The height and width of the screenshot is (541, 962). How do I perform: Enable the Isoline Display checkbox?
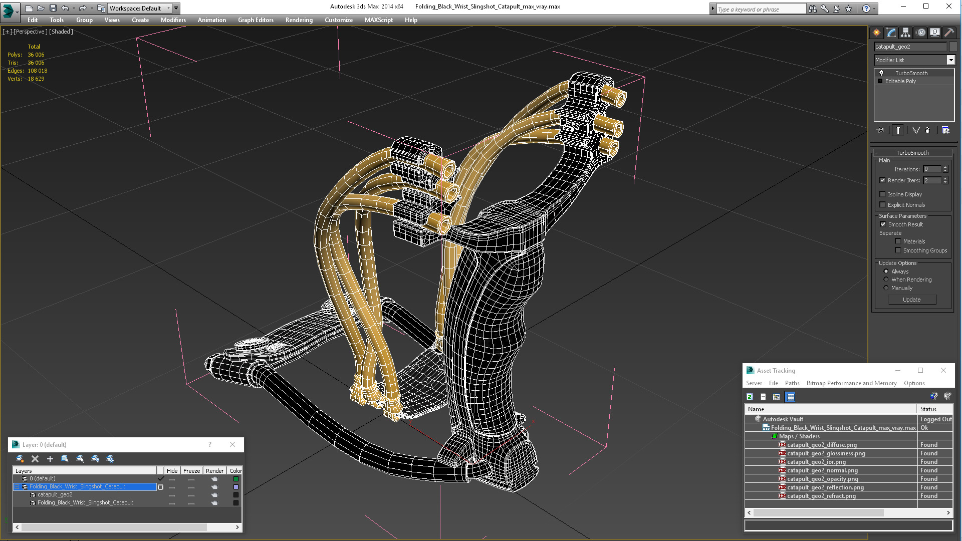click(883, 194)
